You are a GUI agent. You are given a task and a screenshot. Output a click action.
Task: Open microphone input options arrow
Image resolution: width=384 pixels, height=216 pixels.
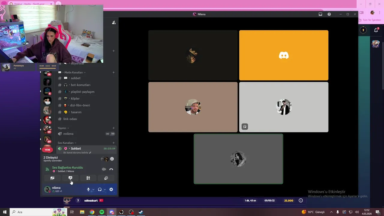click(93, 189)
